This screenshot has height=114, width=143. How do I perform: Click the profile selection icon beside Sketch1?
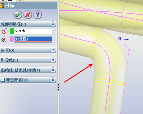click(4, 31)
